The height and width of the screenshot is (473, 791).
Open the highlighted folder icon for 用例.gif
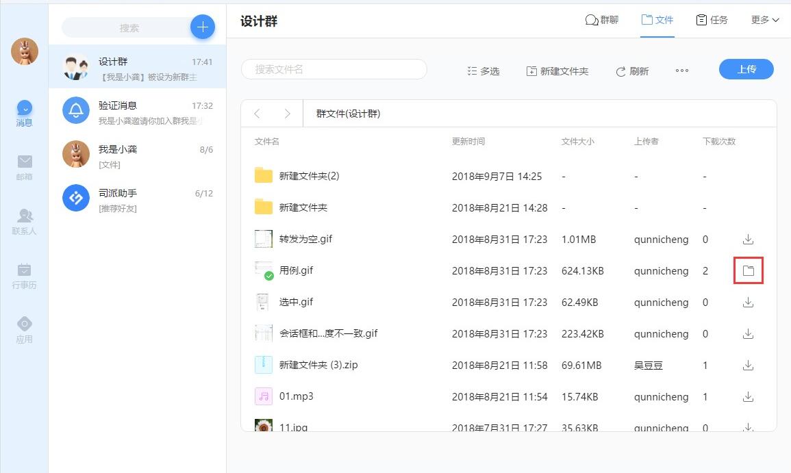pyautogui.click(x=748, y=270)
